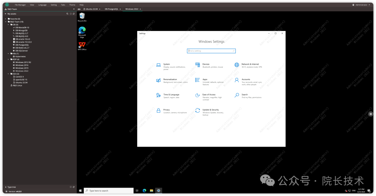Open Update & Security settings
Viewport: 376px width, 196px height.
tap(209, 112)
